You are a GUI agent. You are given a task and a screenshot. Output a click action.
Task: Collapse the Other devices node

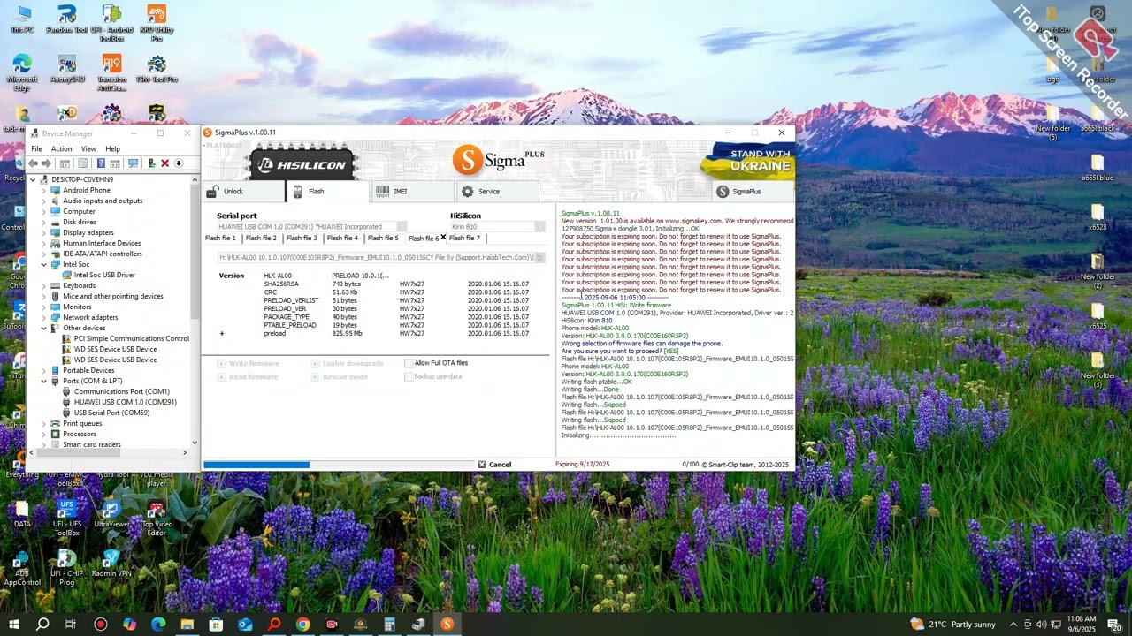click(44, 328)
